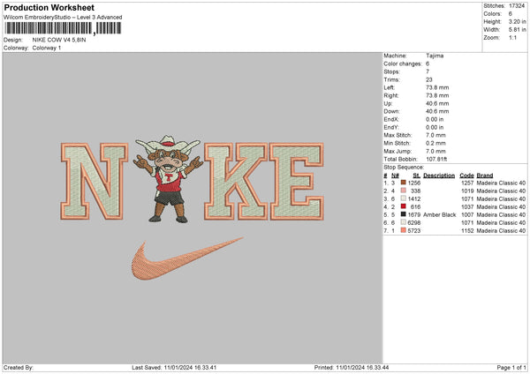Click the 'Last Saved: 11/01/2024 16.33.41' footer text
This screenshot has width=530, height=374.
[174, 368]
